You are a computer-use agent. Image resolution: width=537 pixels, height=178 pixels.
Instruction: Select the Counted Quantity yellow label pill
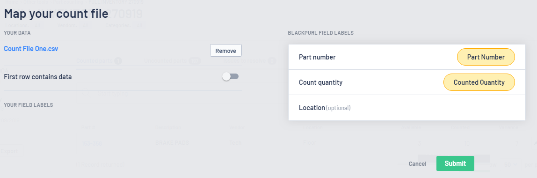coord(479,82)
